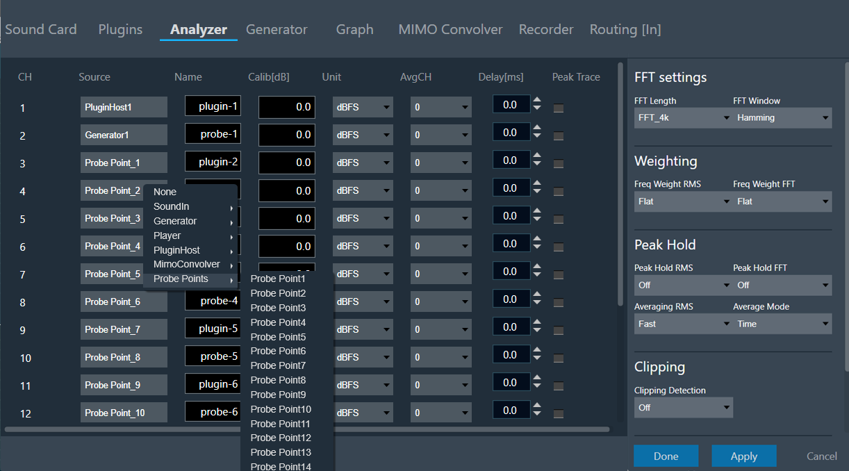
Task: Switch to the Graph tab
Action: tap(355, 29)
